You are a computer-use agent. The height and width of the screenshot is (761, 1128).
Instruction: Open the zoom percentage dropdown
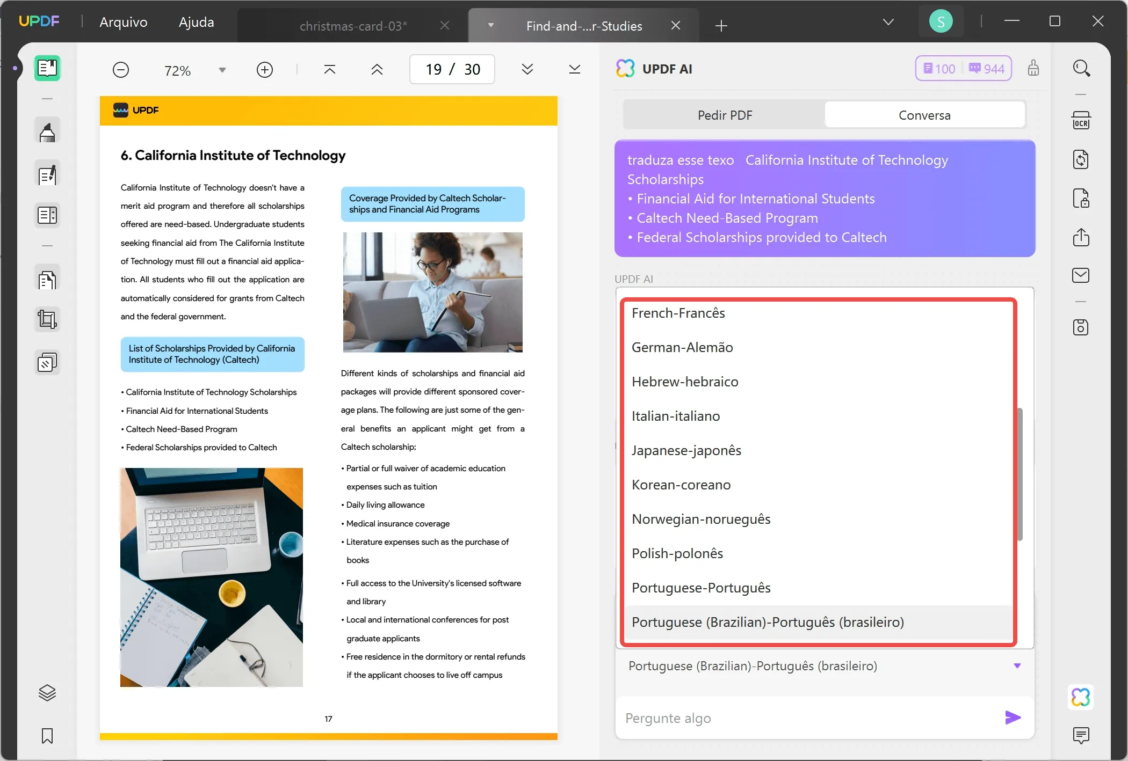[x=222, y=70]
